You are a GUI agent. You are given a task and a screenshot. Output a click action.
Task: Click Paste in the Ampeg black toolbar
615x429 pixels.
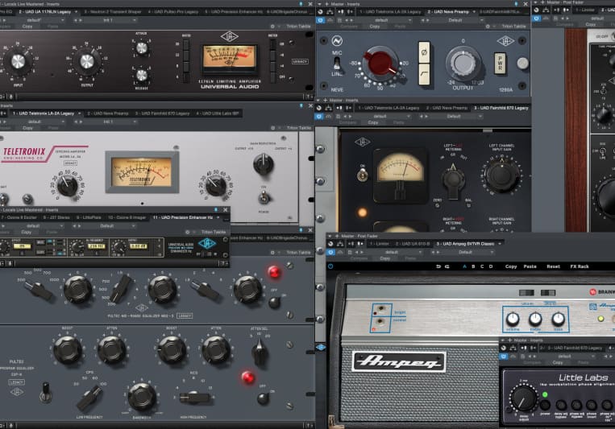(530, 266)
